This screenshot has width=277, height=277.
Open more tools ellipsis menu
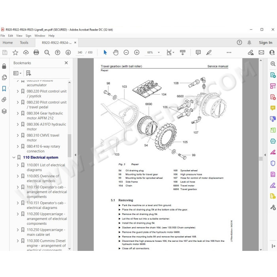(x=229, y=53)
